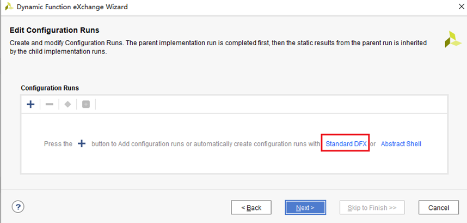Cancel the DFX wizard

click(438, 208)
